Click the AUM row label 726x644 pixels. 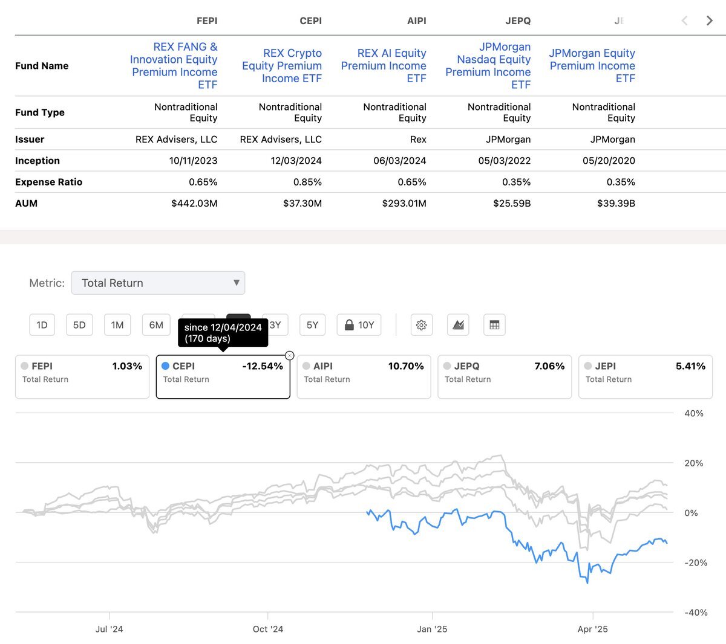coord(26,204)
